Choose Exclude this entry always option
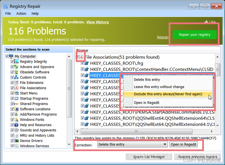This screenshot has width=225, height=165. click(x=168, y=94)
